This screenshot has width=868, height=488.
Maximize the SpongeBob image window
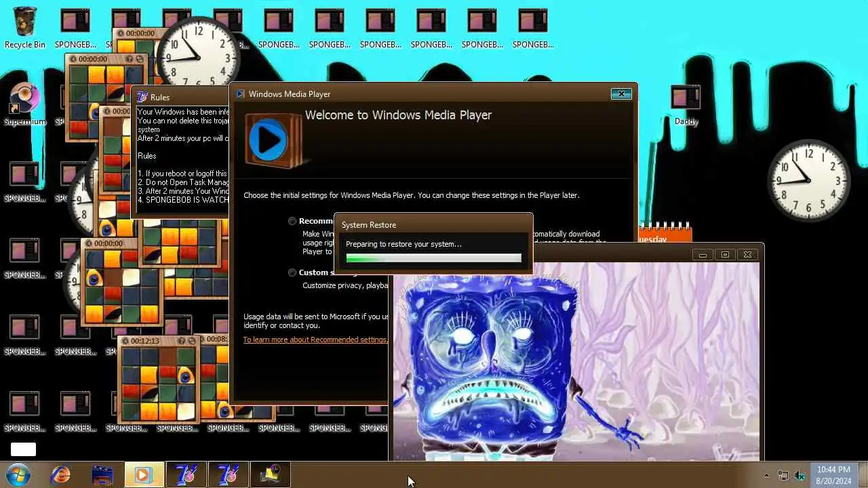point(725,255)
